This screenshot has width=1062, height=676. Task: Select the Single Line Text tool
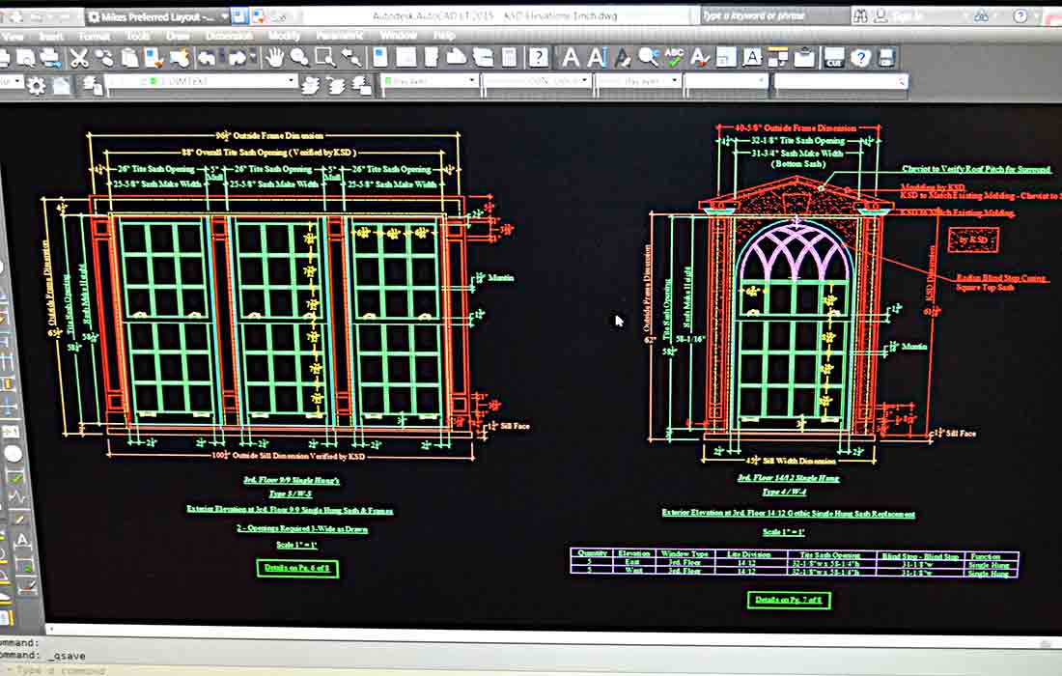[596, 58]
